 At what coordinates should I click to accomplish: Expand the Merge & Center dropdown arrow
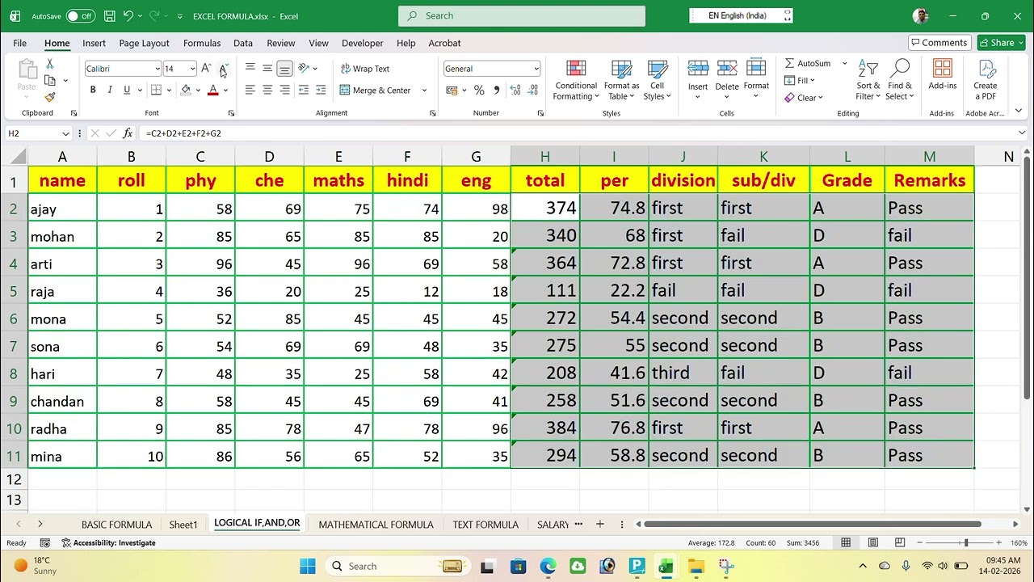pyautogui.click(x=424, y=91)
